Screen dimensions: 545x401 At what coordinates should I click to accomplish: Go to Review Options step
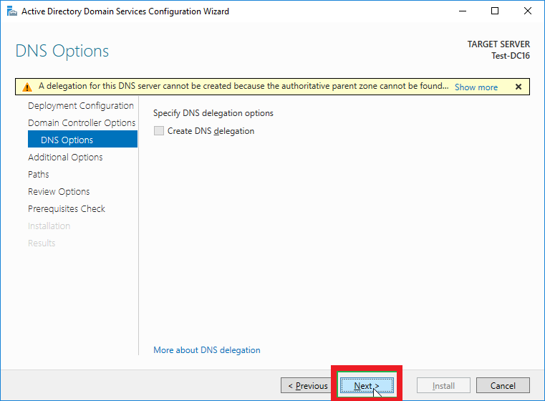59,191
